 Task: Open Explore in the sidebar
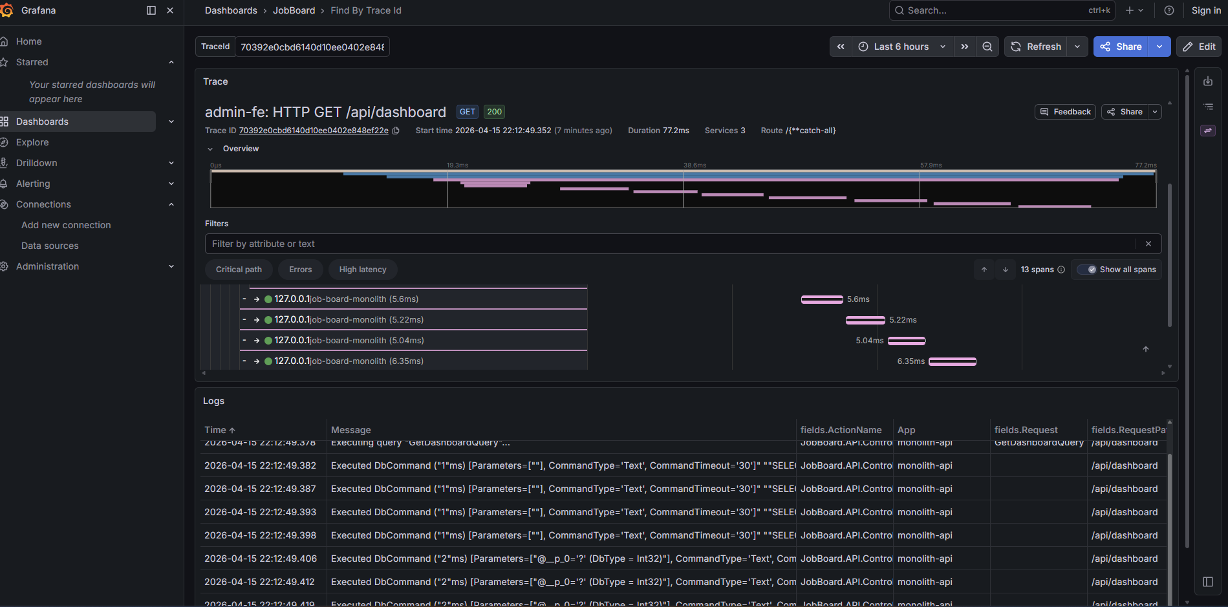tap(32, 142)
